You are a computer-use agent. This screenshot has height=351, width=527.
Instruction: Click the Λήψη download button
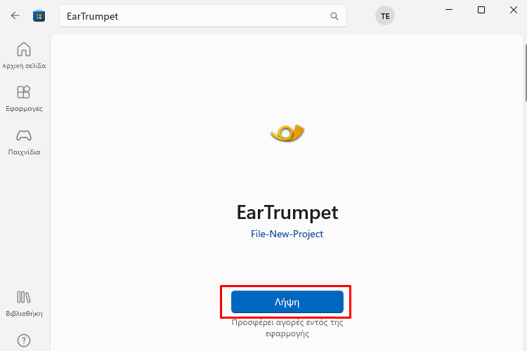(287, 302)
